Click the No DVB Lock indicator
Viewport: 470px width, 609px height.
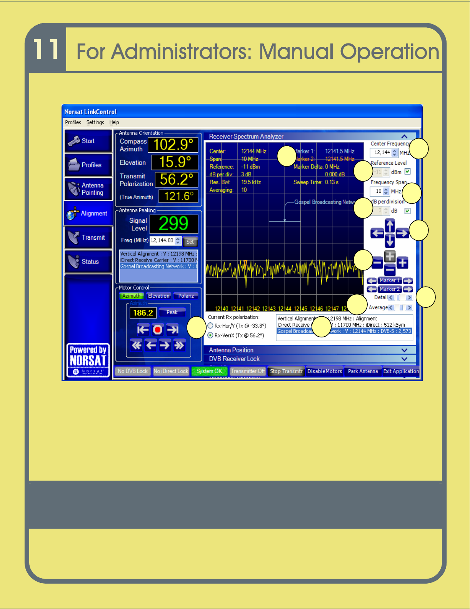(133, 371)
